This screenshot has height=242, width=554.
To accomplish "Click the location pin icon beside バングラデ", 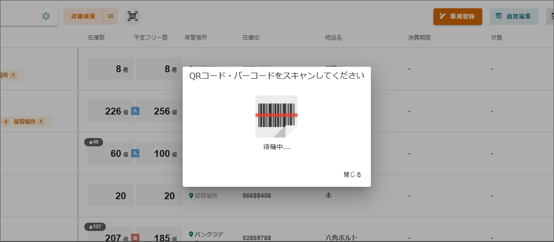I will (x=191, y=235).
